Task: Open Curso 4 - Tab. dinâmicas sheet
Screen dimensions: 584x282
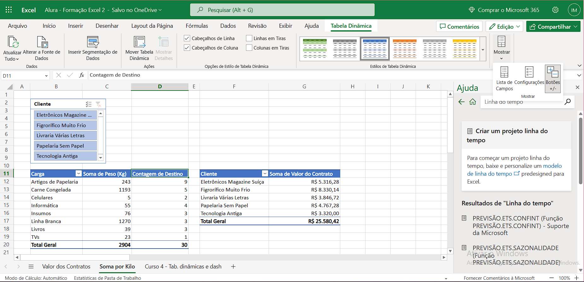Action: 183,267
